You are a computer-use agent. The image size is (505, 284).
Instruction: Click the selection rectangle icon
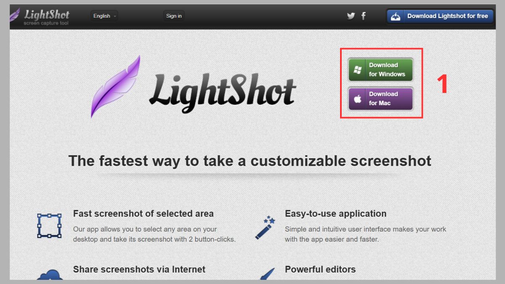49,226
